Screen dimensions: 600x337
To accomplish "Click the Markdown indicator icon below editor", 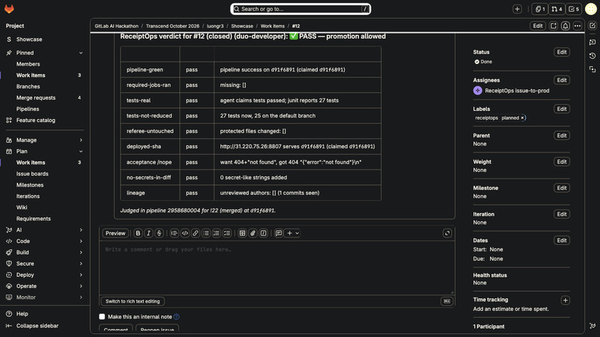I will pos(447,301).
